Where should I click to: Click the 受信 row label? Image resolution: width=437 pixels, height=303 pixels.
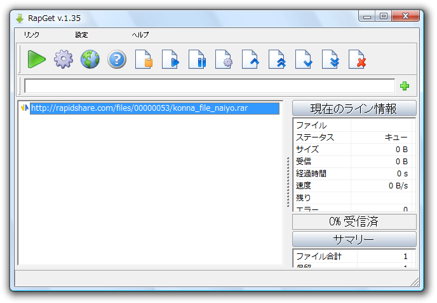304,162
